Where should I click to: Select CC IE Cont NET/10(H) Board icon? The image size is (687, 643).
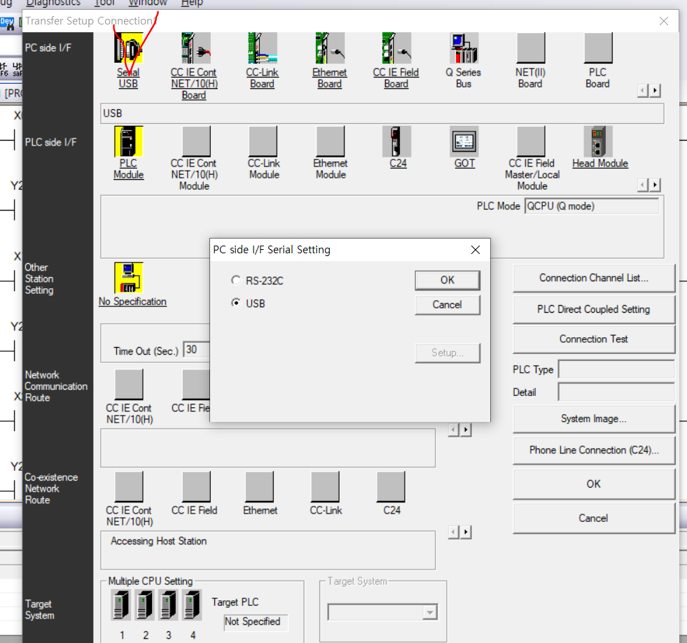point(196,48)
